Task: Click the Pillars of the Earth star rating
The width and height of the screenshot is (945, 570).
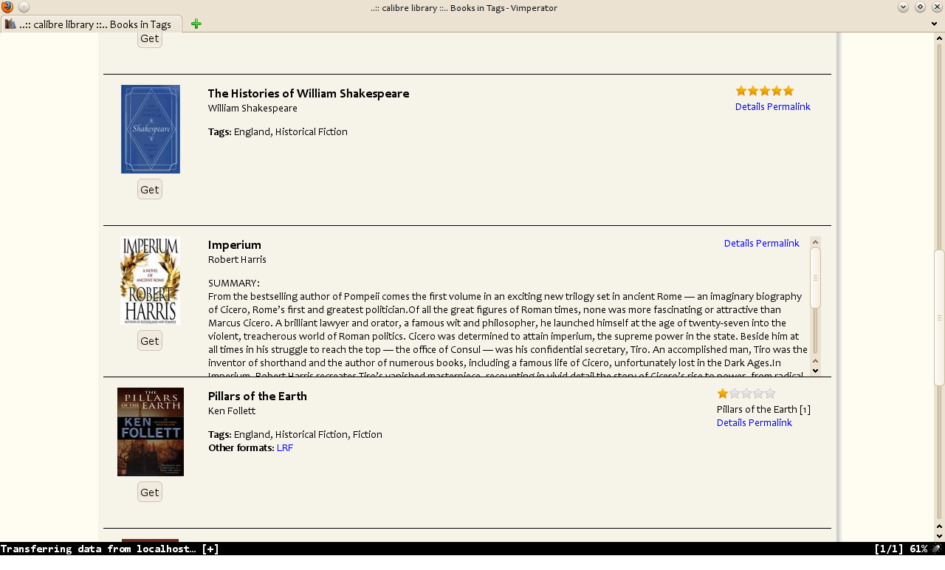Action: (746, 394)
